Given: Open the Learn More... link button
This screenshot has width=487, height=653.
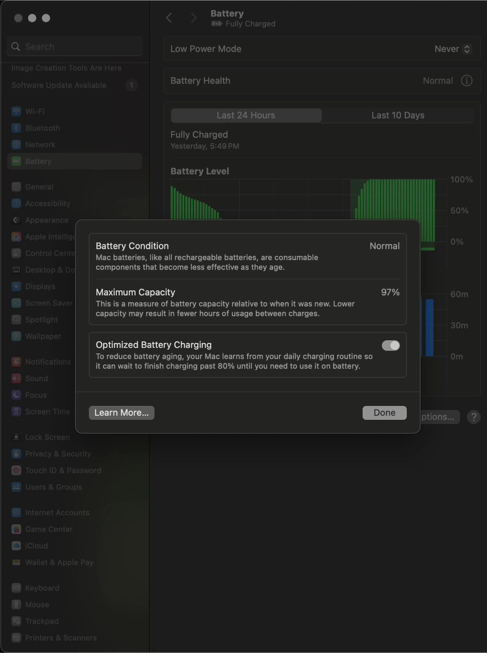Looking at the screenshot, I should coord(121,413).
